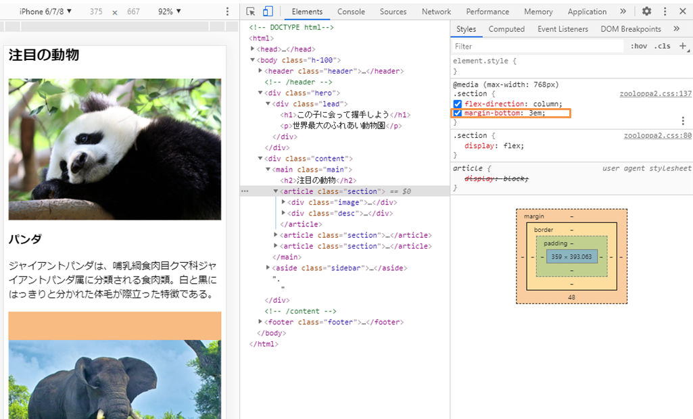
Task: Open the iPhone 6/7/8 device dropdown
Action: coord(45,11)
